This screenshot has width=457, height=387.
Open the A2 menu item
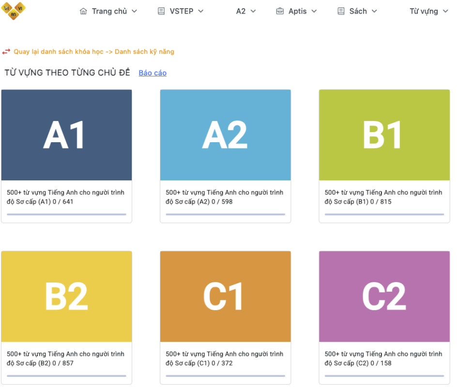(x=241, y=11)
